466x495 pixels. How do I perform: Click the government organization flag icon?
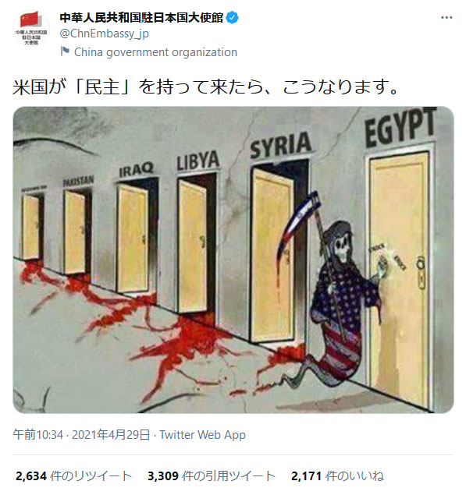65,51
